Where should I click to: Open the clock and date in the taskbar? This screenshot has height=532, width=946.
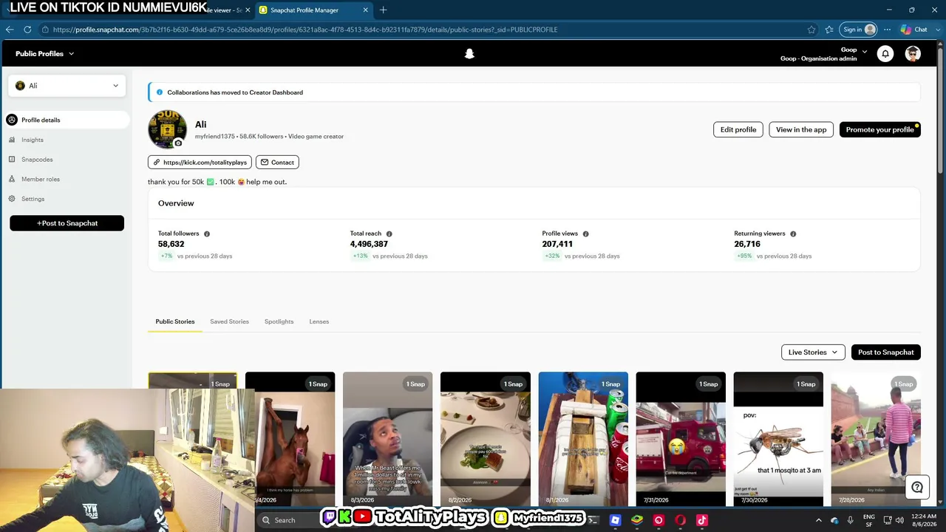point(925,520)
